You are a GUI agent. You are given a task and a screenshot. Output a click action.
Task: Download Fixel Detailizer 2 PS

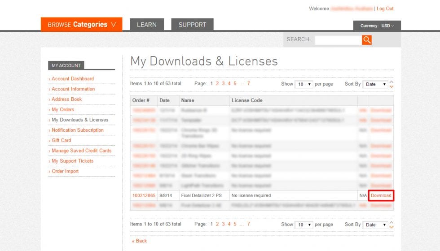(x=381, y=195)
